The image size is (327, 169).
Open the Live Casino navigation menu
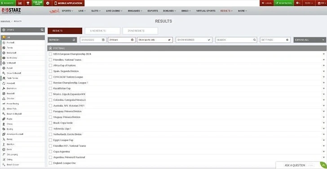coord(114,11)
